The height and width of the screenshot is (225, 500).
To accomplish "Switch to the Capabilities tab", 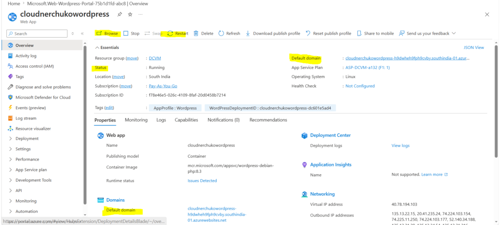I will click(186, 120).
